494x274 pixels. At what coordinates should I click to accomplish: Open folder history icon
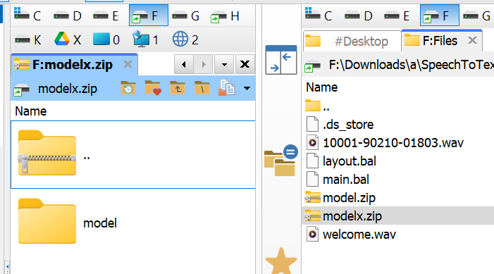coord(128,89)
